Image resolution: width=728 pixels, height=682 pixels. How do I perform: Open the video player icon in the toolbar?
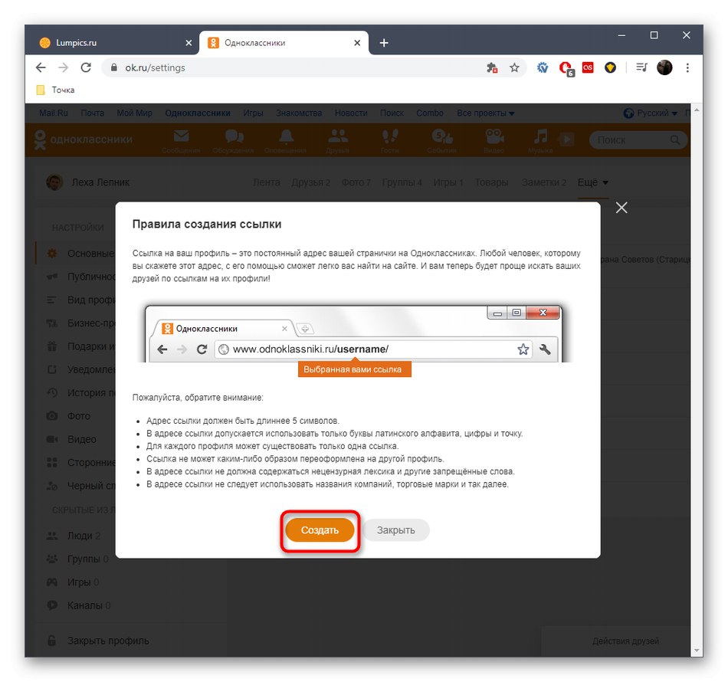[x=566, y=139]
